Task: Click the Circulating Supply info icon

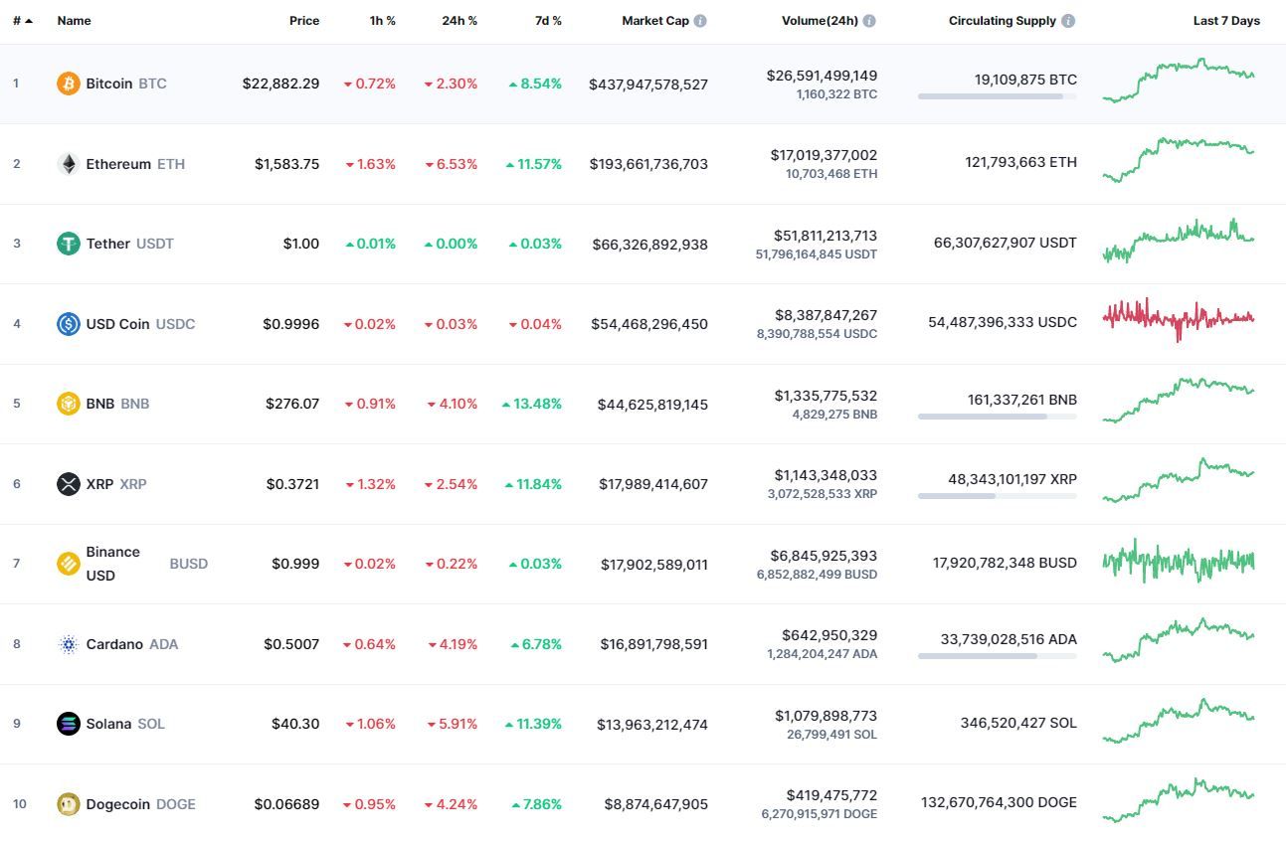Action: coord(1068,21)
